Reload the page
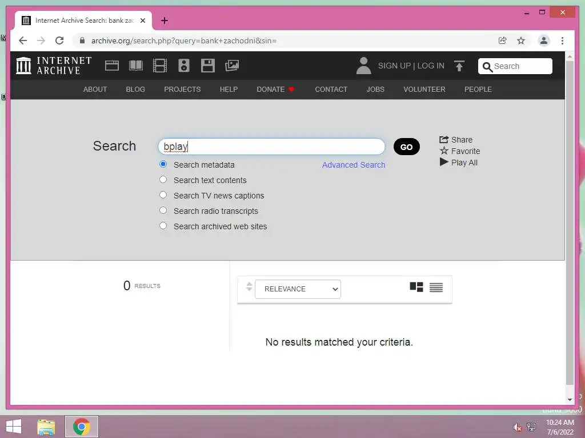585x438 pixels. 59,40
